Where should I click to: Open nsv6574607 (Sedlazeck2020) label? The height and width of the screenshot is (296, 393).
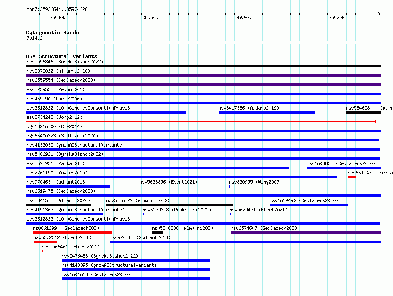265,228
